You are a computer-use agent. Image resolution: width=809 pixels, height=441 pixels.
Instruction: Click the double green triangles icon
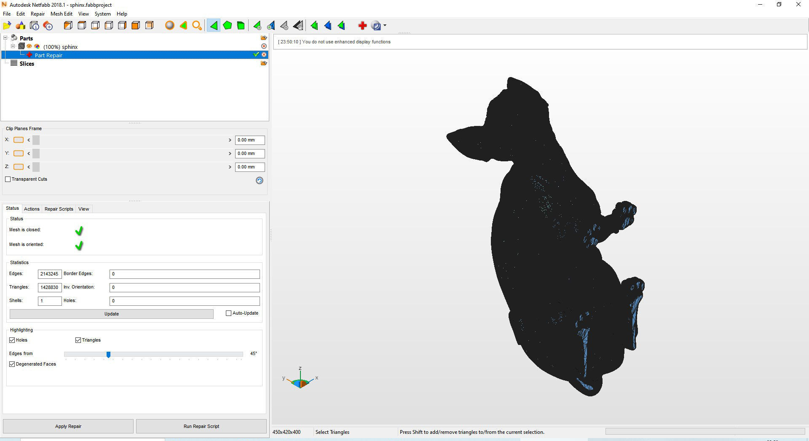pos(314,26)
